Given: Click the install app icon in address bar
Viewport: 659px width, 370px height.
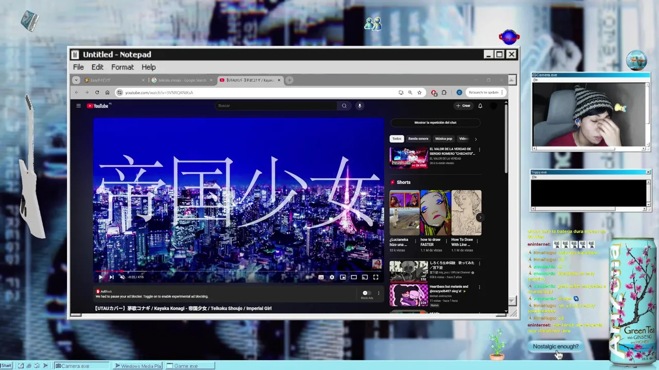Looking at the screenshot, I should point(401,92).
